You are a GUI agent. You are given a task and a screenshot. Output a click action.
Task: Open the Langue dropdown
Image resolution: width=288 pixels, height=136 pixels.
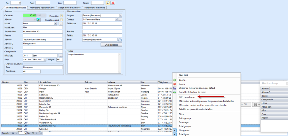pyautogui.click(x=121, y=16)
